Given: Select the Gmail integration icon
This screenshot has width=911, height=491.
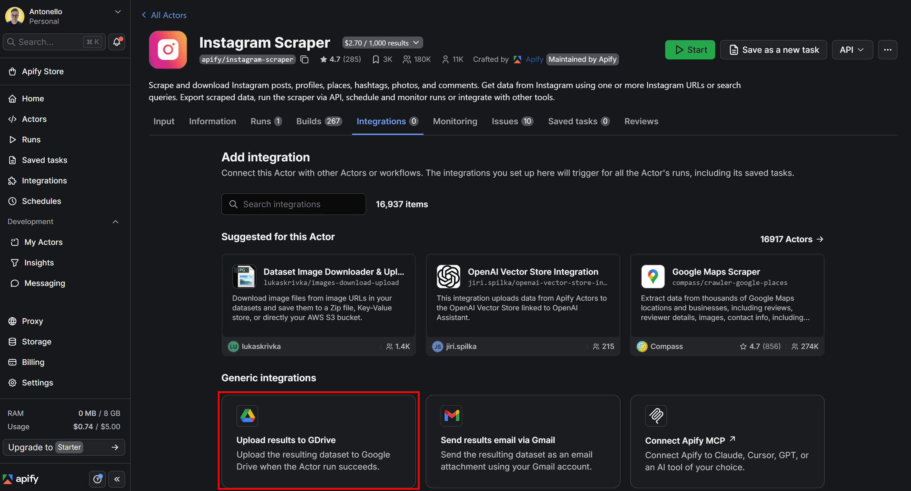Looking at the screenshot, I should [452, 416].
